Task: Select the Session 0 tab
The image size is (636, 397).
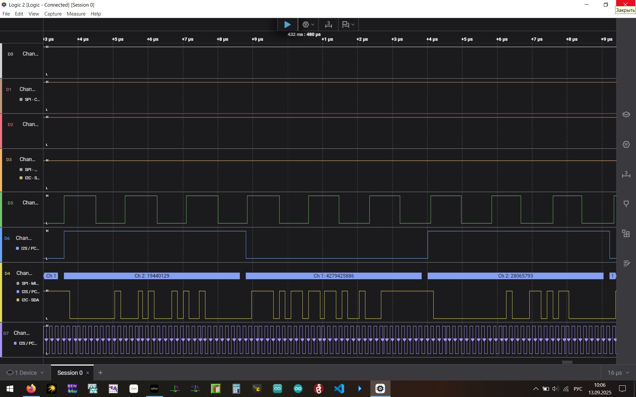Action: 70,373
